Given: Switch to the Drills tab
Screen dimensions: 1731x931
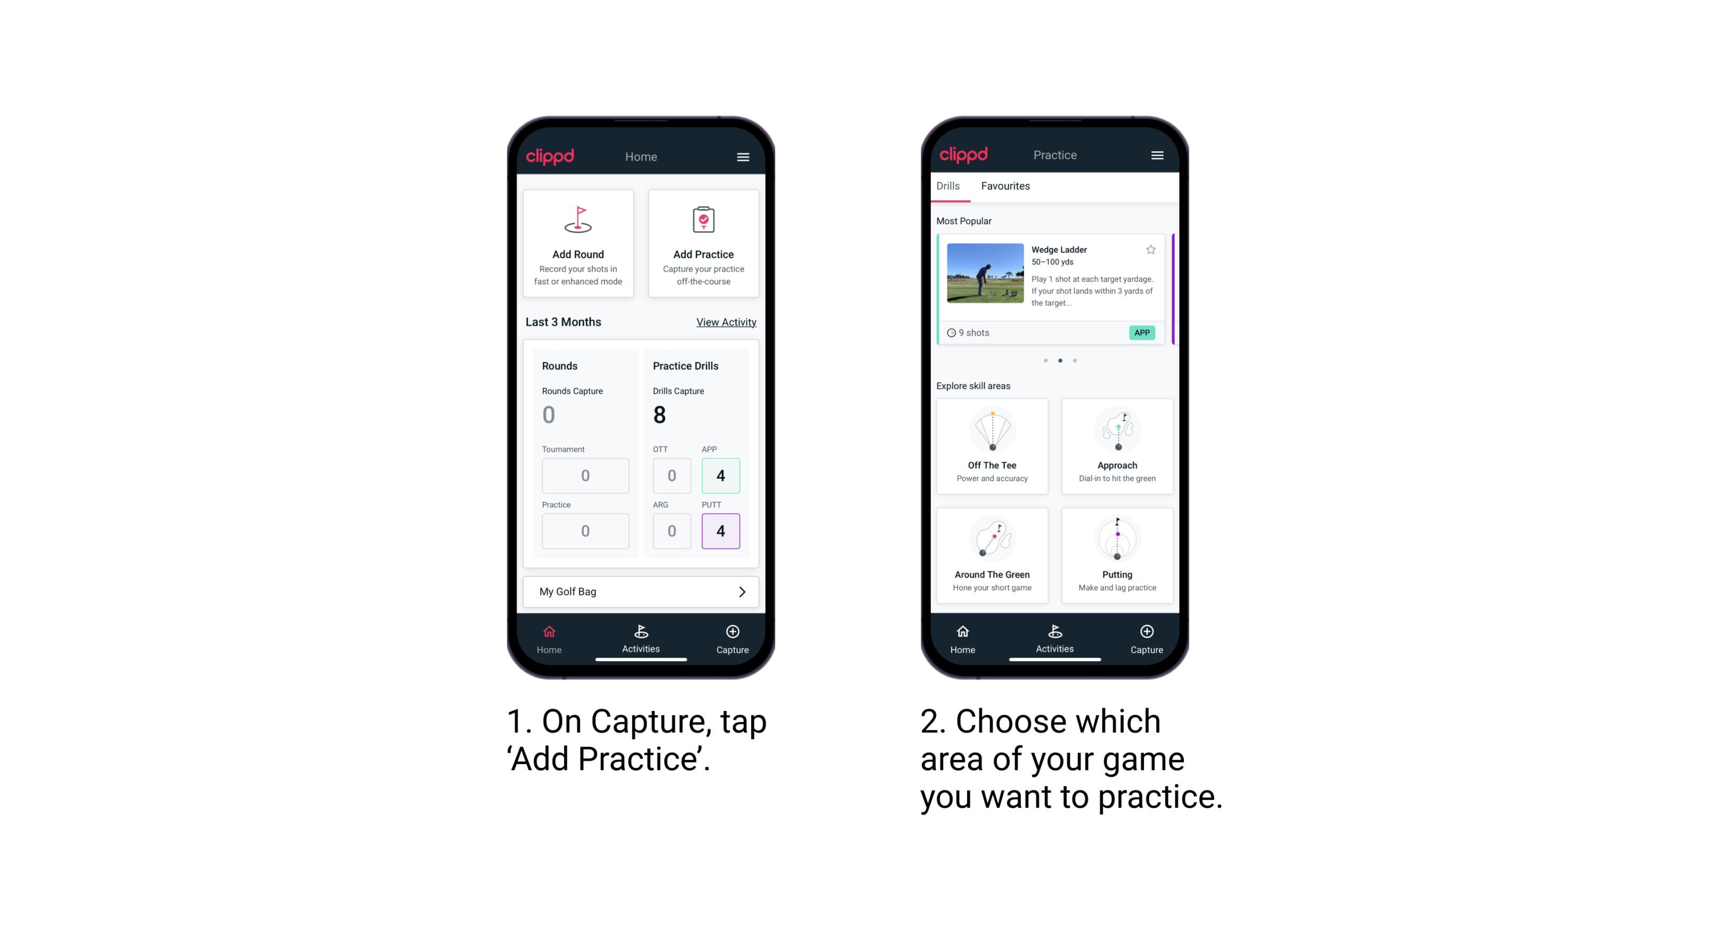Looking at the screenshot, I should tap(951, 187).
